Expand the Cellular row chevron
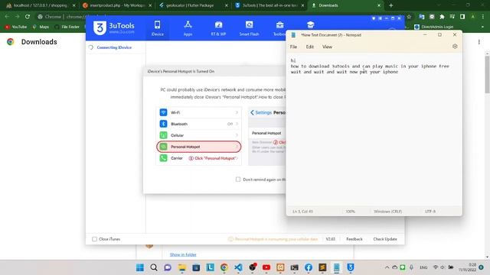490x275 pixels. pos(237,135)
